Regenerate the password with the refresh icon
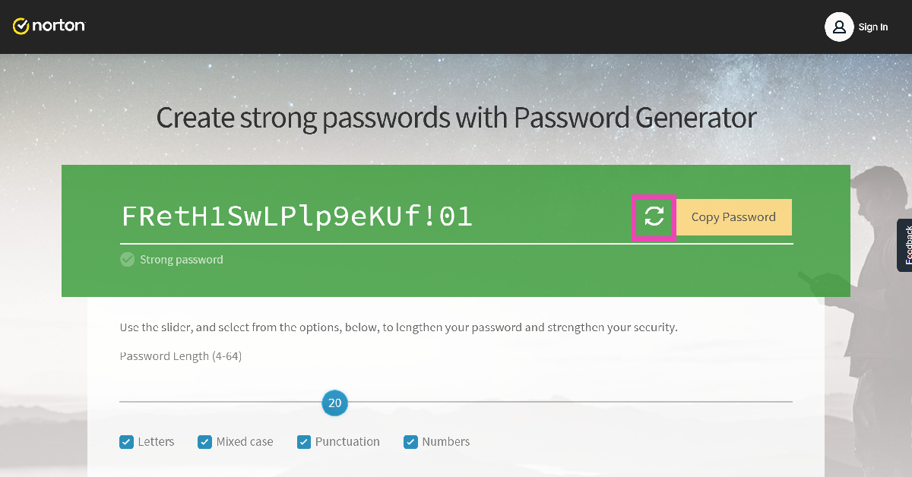This screenshot has height=477, width=912. point(654,217)
